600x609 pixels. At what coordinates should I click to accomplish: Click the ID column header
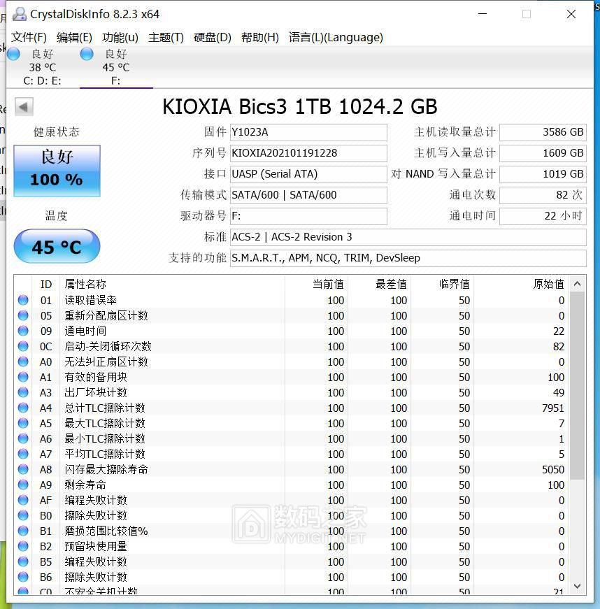(x=46, y=285)
